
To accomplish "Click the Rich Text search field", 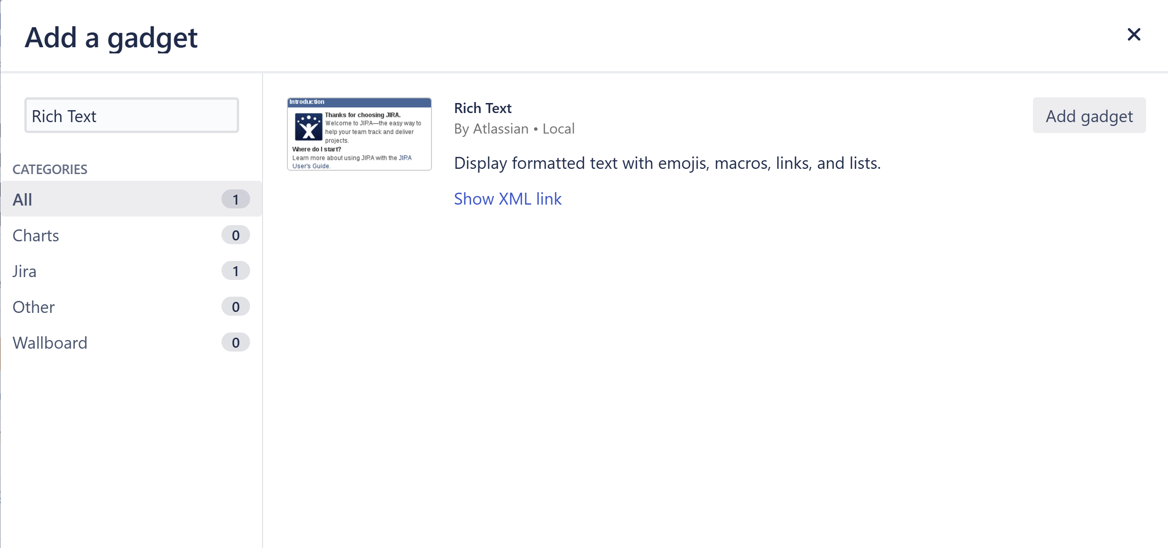I will click(132, 115).
